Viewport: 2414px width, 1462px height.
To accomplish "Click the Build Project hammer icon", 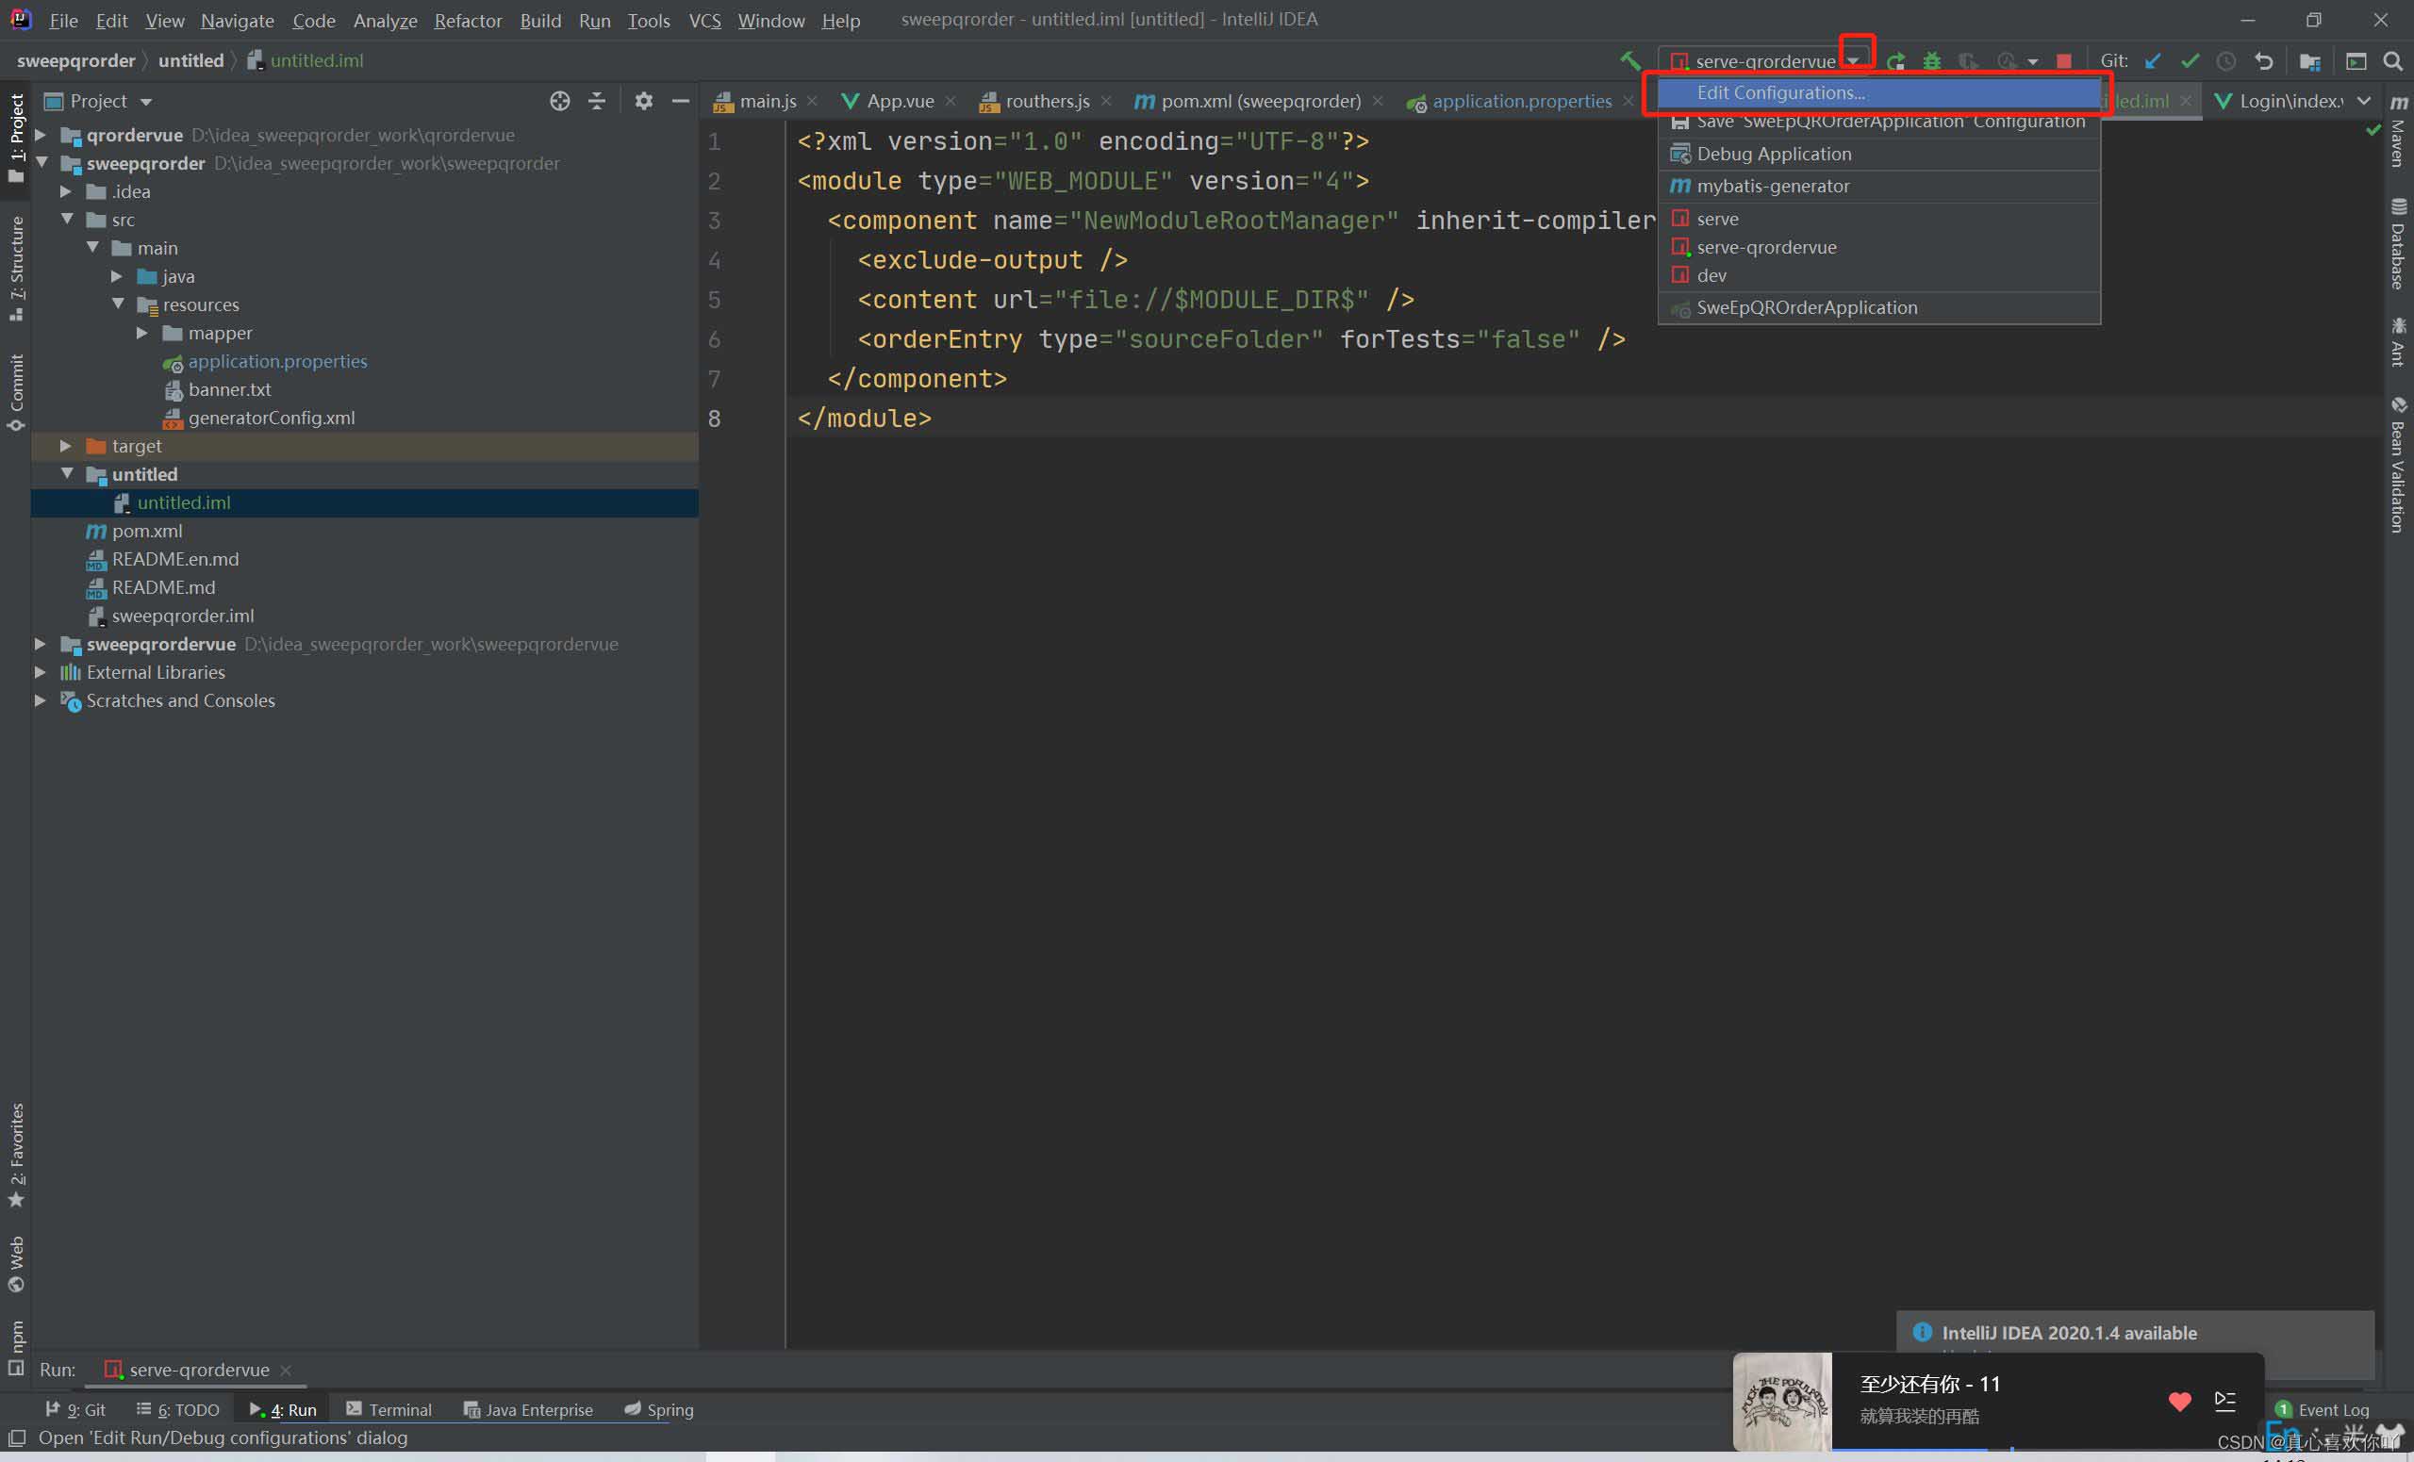I will point(1630,60).
